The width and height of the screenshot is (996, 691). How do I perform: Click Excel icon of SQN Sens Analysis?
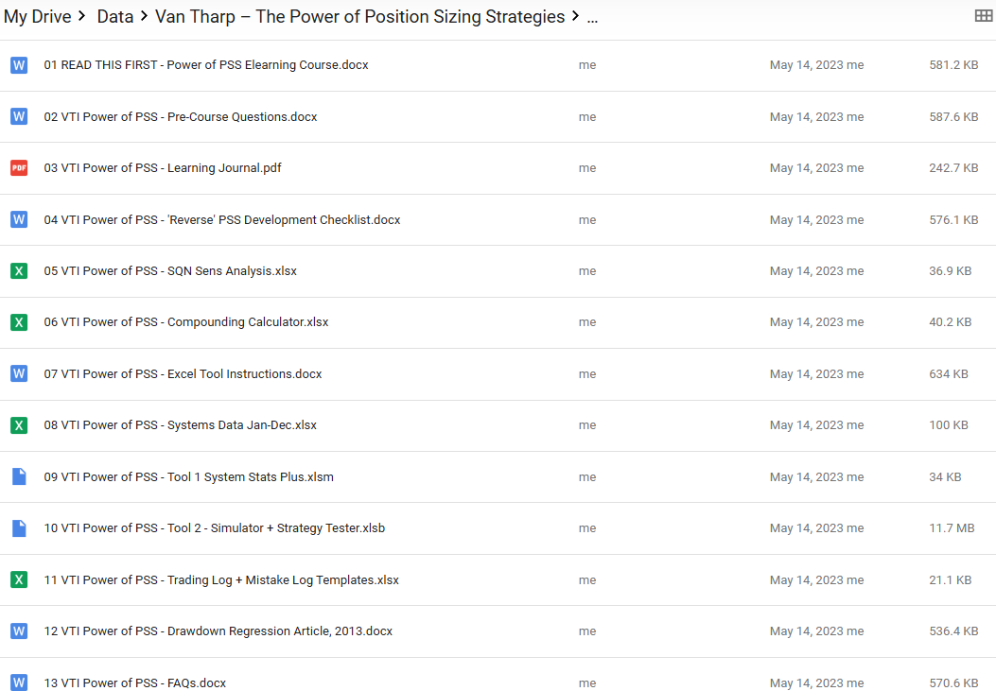coord(19,271)
